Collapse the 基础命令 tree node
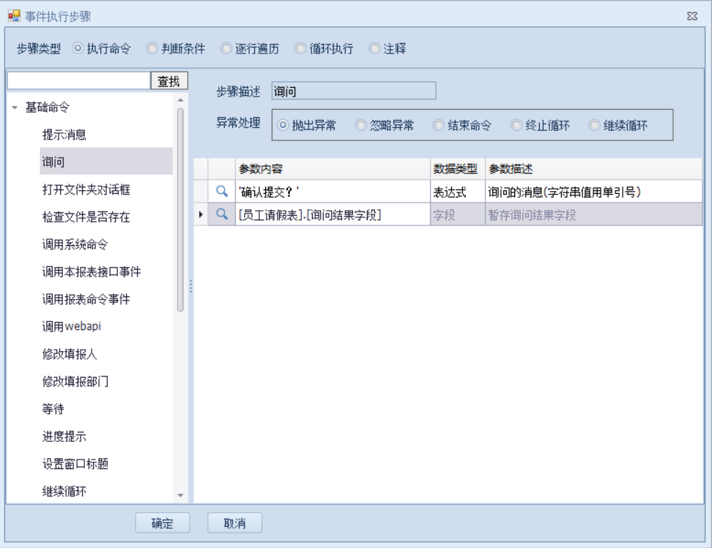Viewport: 712px width, 548px height. click(15, 108)
